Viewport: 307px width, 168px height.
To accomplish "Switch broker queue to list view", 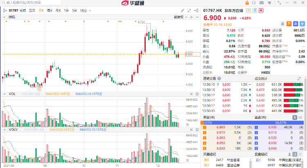I will click(x=295, y=154).
